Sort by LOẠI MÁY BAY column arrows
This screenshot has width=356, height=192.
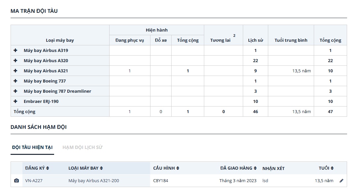tap(101, 168)
